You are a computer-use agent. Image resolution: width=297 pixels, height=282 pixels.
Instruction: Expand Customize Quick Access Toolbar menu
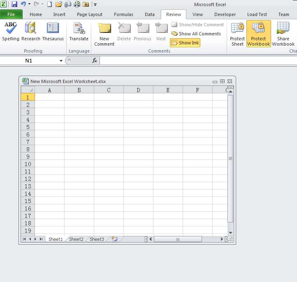point(95,5)
